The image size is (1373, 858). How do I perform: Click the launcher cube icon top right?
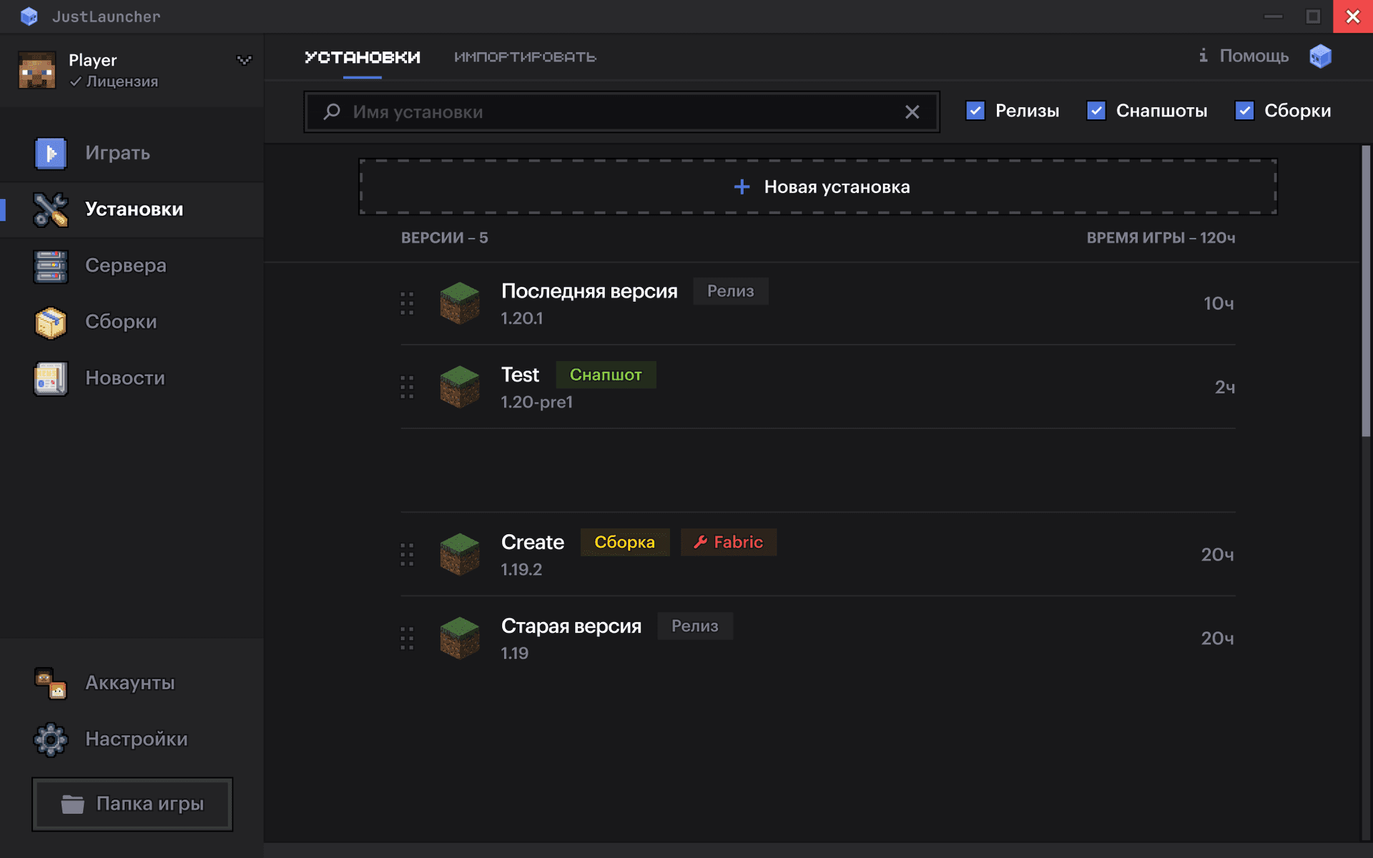coord(1320,56)
